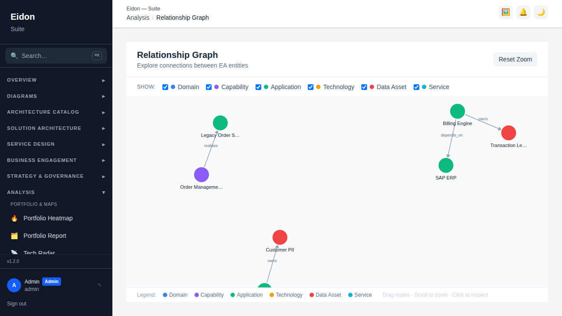
Task: Expand the Architecture Catalog section
Action: 56,112
